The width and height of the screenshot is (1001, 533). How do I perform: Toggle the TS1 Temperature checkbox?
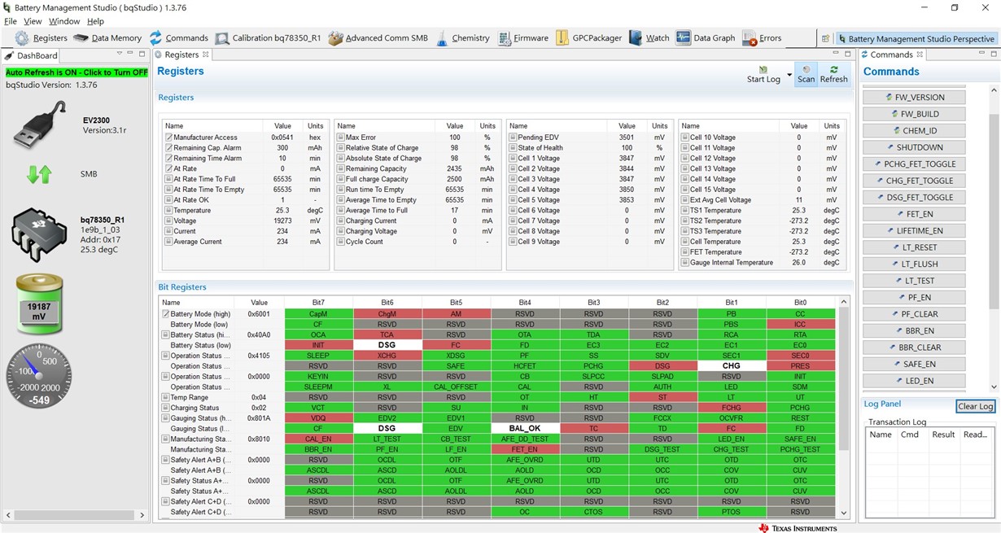point(685,210)
